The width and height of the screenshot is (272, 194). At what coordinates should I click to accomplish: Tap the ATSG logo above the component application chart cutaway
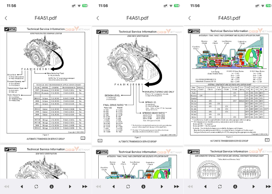coord(194,31)
